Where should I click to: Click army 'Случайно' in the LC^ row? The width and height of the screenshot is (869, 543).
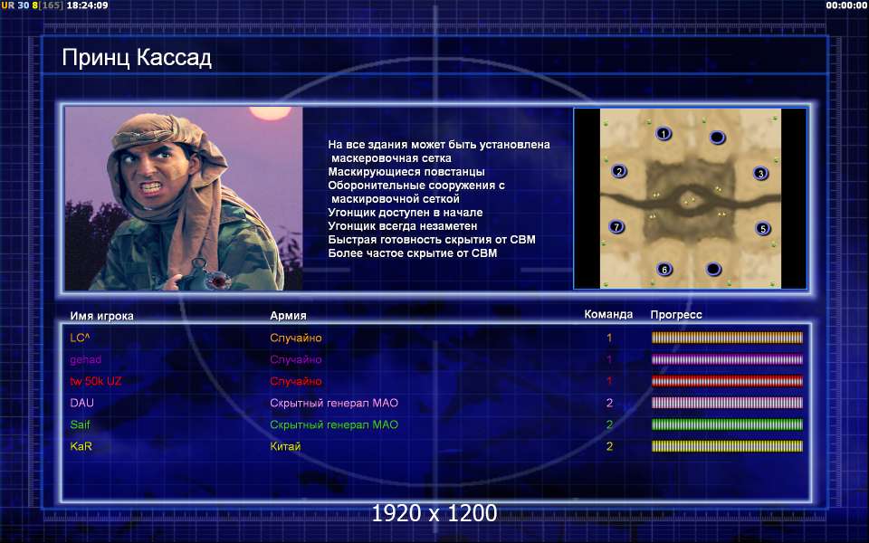pos(296,338)
